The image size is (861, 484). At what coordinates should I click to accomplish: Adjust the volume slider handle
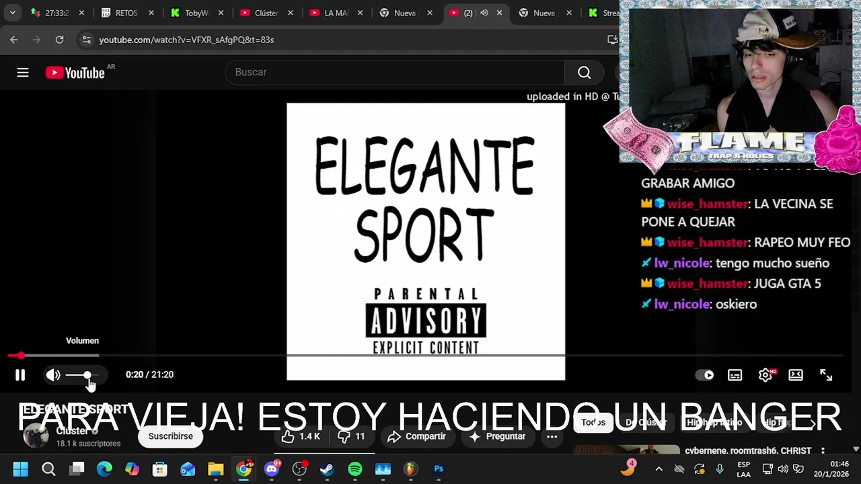[87, 375]
